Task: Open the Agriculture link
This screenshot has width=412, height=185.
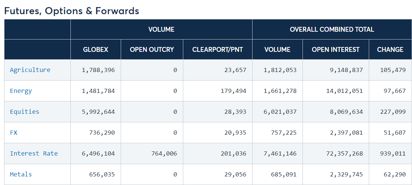Action: point(30,70)
